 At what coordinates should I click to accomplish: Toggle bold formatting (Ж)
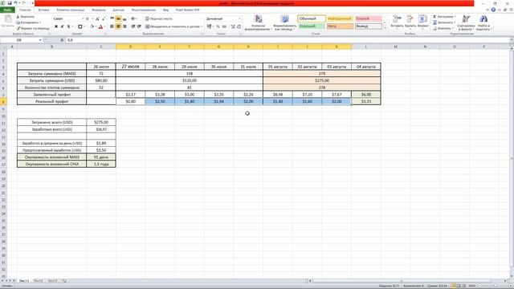click(x=56, y=26)
